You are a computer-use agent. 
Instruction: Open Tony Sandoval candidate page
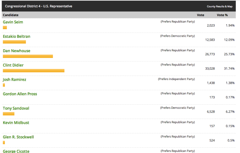[x=16, y=108]
